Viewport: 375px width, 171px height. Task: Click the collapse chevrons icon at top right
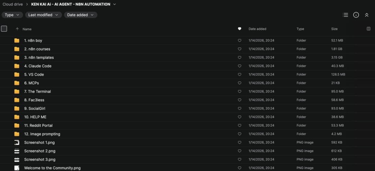[367, 15]
